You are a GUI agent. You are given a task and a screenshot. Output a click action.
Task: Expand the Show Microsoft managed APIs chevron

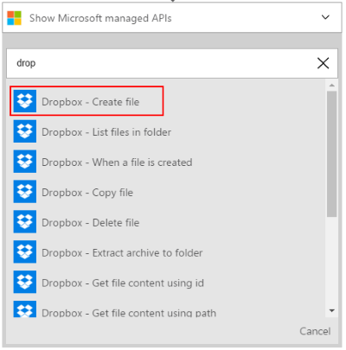325,17
